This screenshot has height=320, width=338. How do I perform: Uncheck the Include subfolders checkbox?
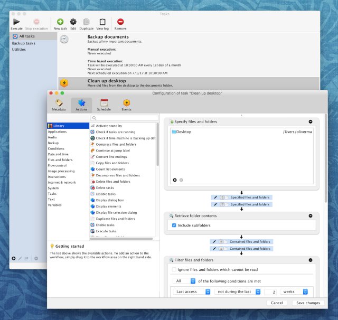pyautogui.click(x=174, y=225)
